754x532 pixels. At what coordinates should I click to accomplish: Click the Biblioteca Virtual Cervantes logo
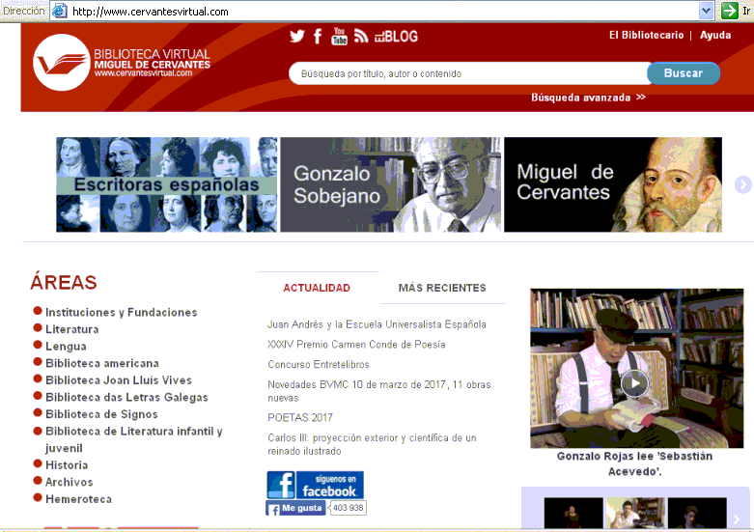click(122, 63)
